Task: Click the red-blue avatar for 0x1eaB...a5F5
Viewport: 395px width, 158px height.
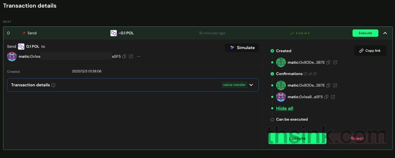Action: click(281, 97)
